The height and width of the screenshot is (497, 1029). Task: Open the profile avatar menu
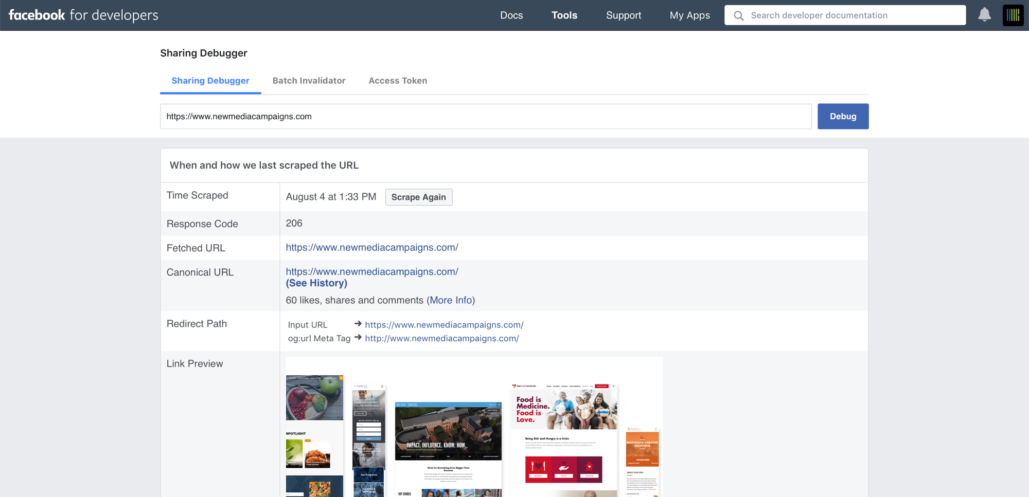coord(1013,15)
